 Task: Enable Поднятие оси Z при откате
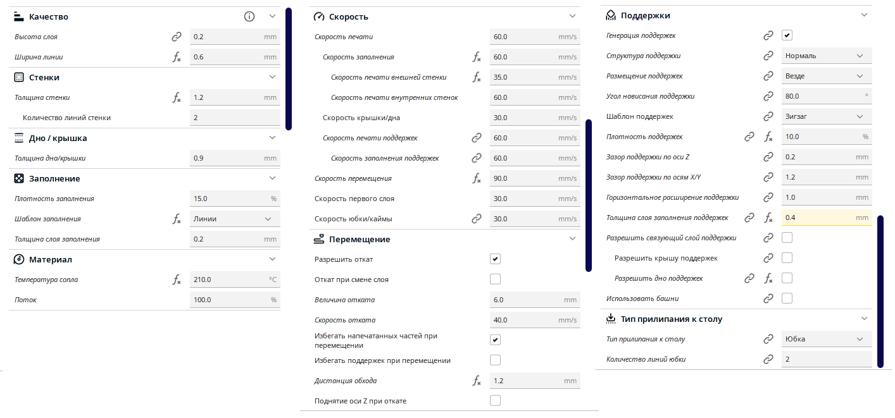click(x=496, y=401)
